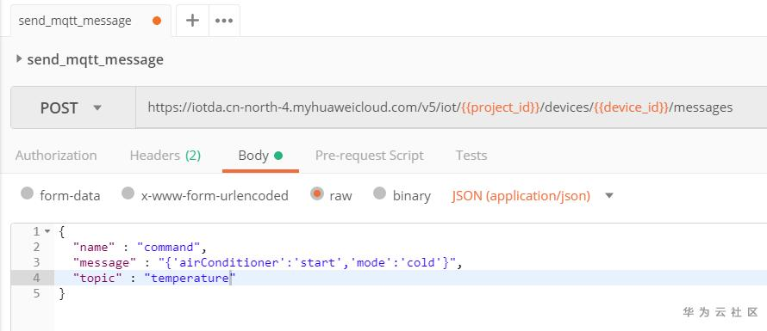
Task: Click the request URL input field
Action: (451, 107)
